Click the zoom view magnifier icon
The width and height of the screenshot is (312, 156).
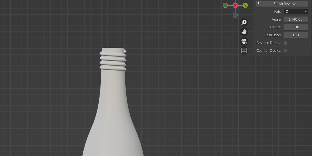(244, 22)
